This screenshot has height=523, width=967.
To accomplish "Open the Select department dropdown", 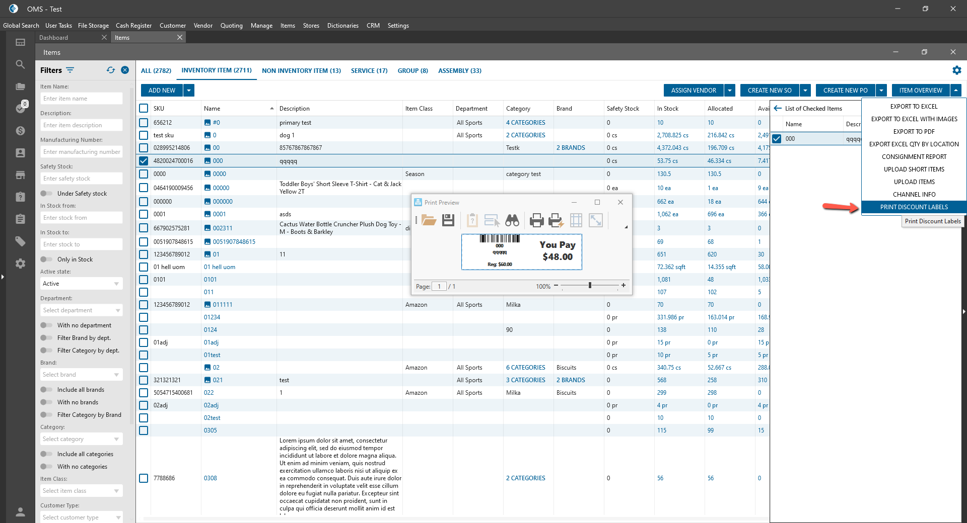I will tap(81, 310).
